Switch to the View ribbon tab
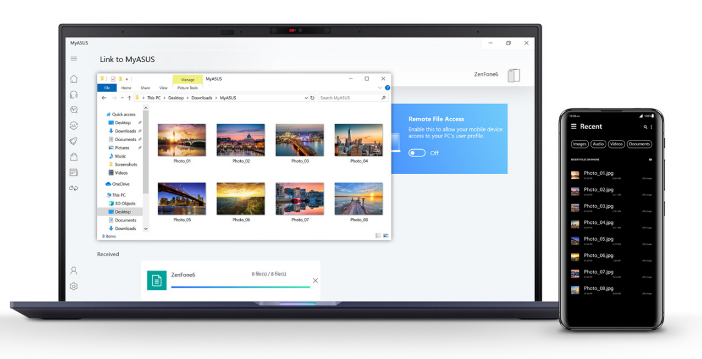The image size is (702, 359). point(163,88)
